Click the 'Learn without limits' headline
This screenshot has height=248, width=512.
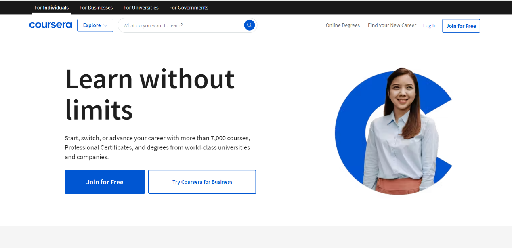(150, 93)
